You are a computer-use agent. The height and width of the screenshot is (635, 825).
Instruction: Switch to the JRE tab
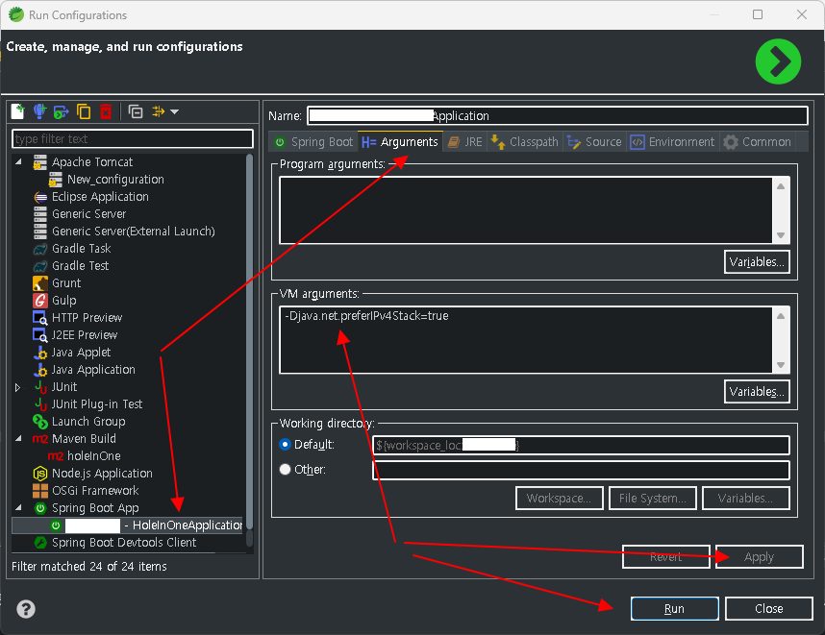(465, 142)
